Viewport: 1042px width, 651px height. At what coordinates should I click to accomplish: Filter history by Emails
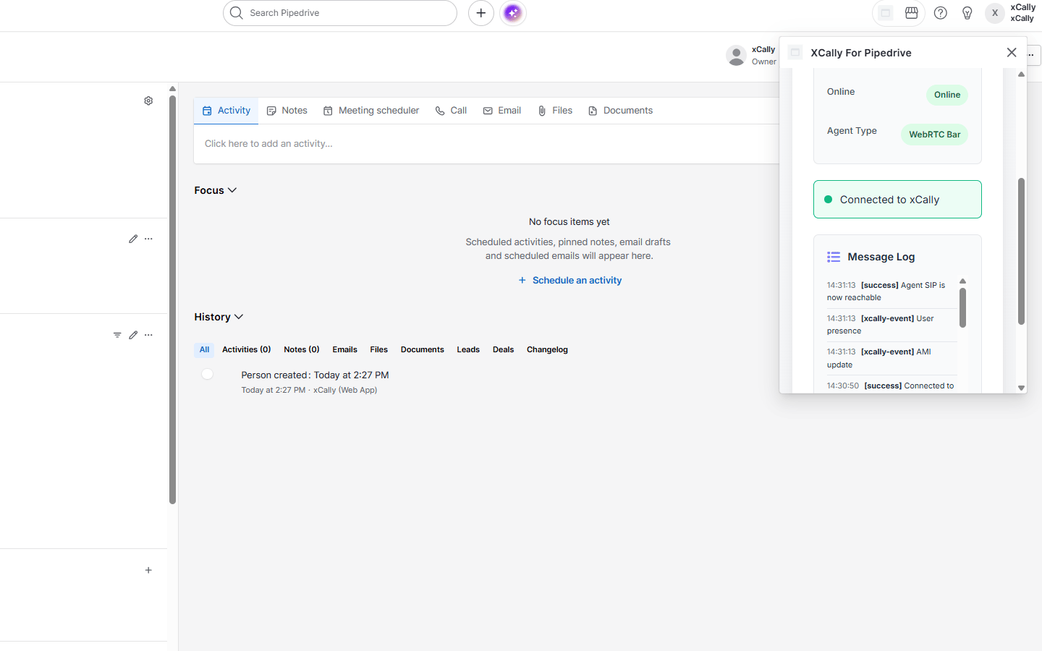pos(345,350)
